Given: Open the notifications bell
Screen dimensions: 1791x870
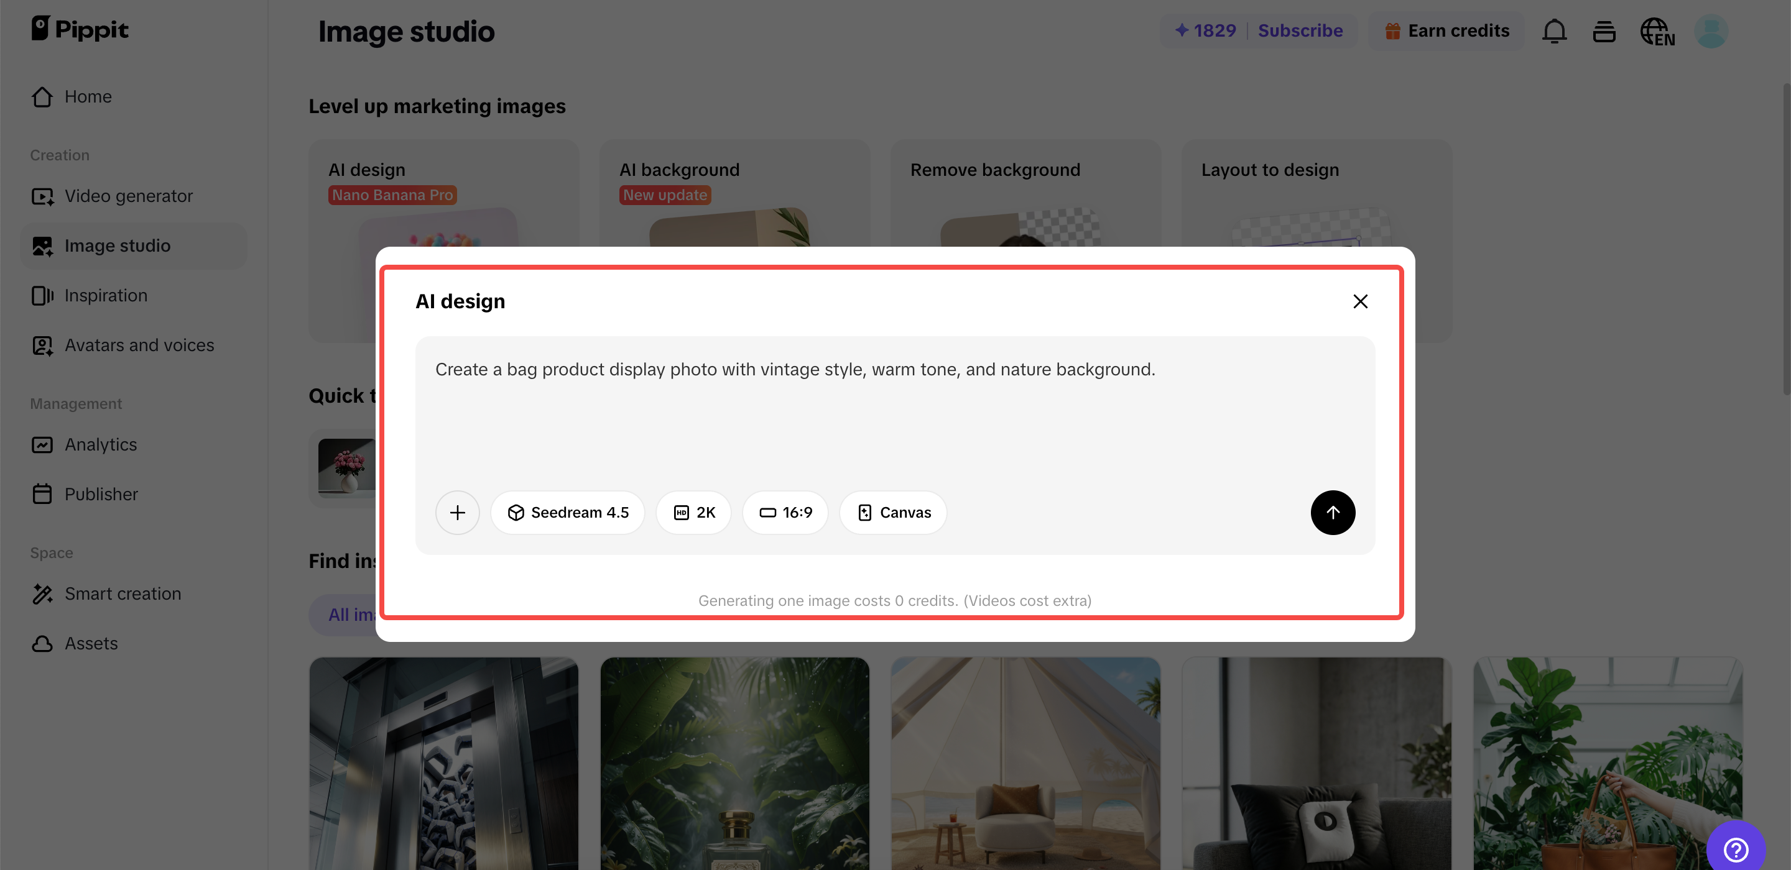Looking at the screenshot, I should point(1554,31).
